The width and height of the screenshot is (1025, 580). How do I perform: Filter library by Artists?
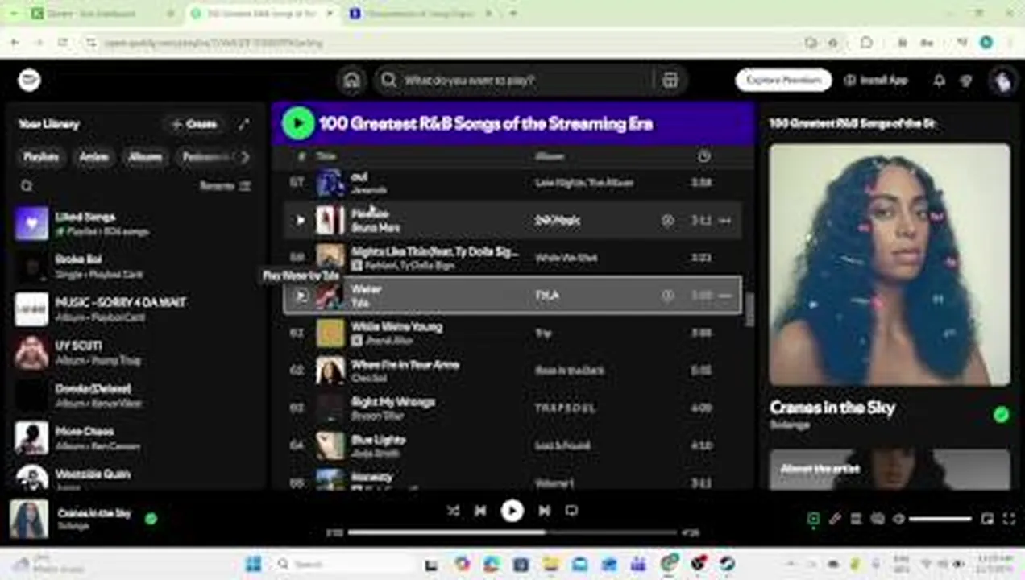click(x=93, y=157)
